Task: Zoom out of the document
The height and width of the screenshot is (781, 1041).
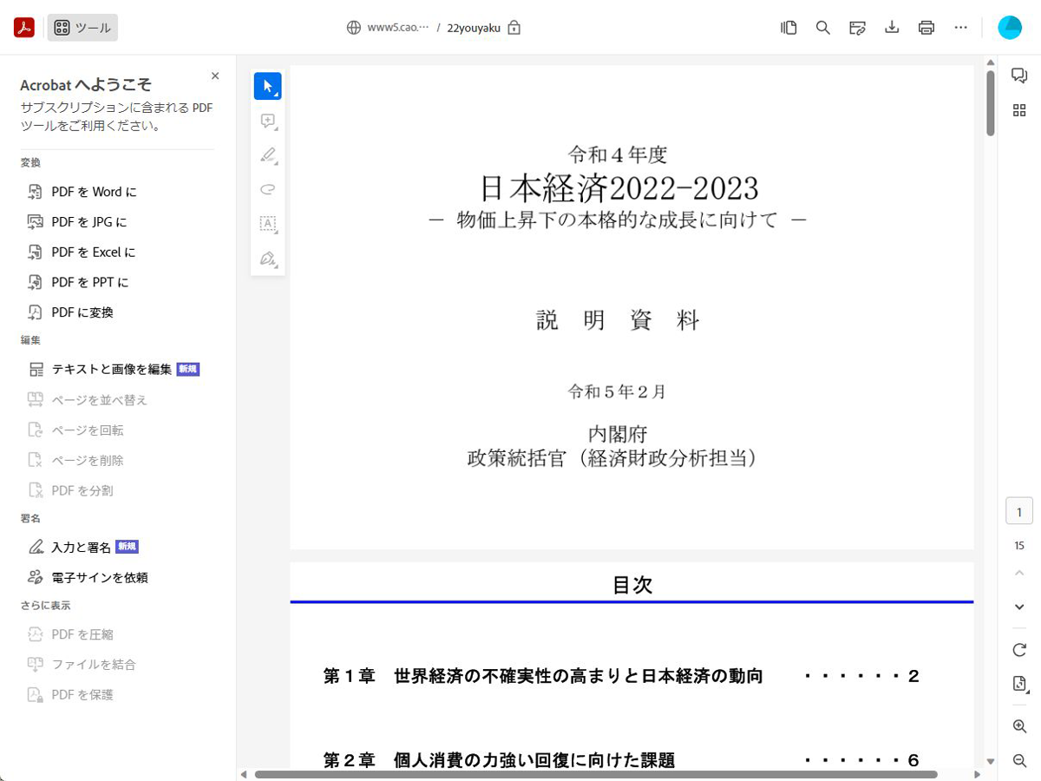Action: 1019,761
